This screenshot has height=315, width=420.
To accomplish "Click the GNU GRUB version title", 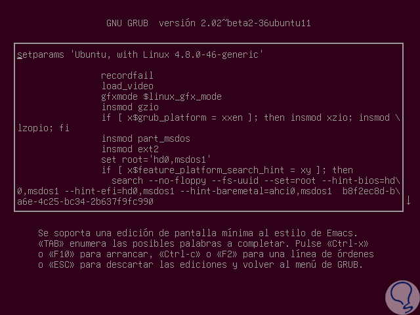I will point(209,23).
